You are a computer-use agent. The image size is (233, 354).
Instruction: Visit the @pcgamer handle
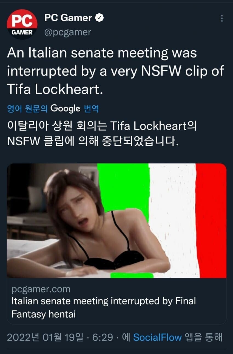(68, 32)
